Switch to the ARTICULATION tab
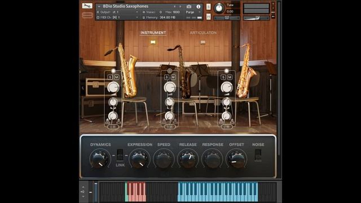 [203, 33]
